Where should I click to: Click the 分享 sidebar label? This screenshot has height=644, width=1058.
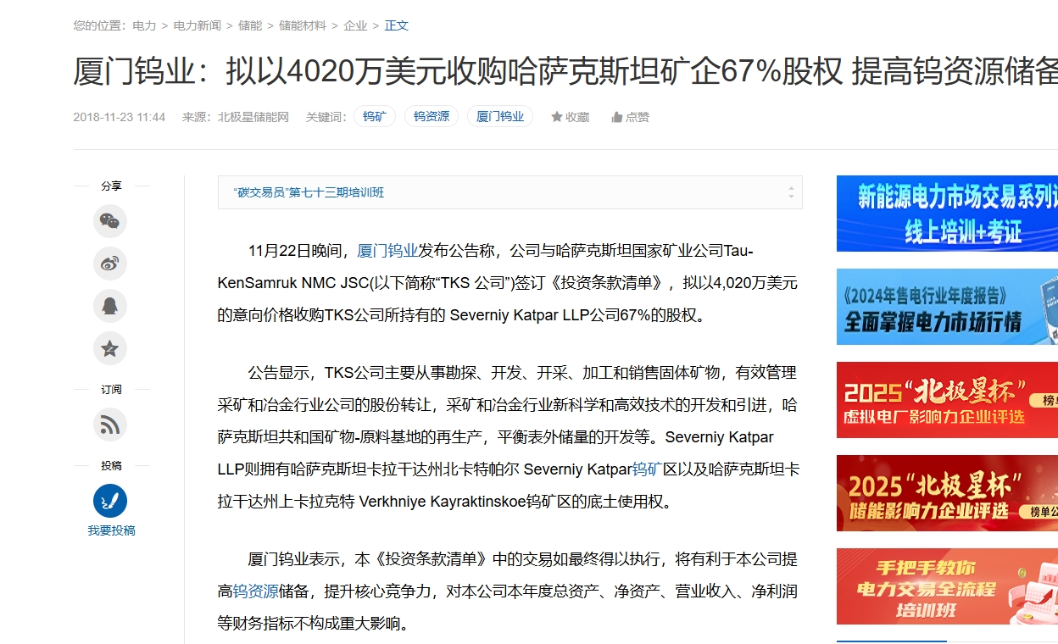click(111, 186)
